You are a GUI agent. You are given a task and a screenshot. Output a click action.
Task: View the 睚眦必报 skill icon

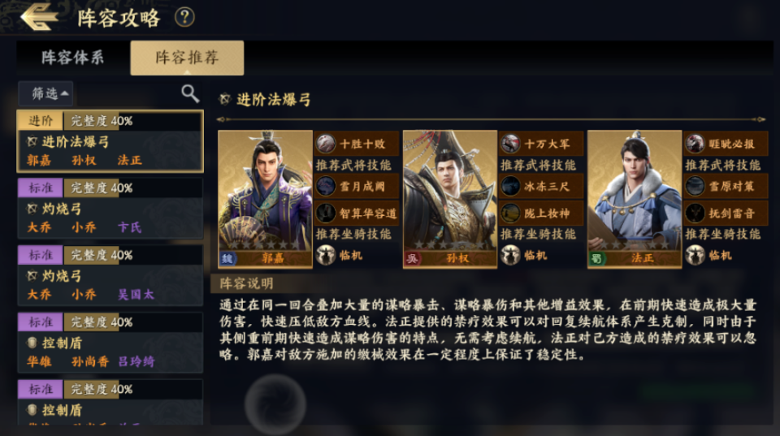click(695, 144)
